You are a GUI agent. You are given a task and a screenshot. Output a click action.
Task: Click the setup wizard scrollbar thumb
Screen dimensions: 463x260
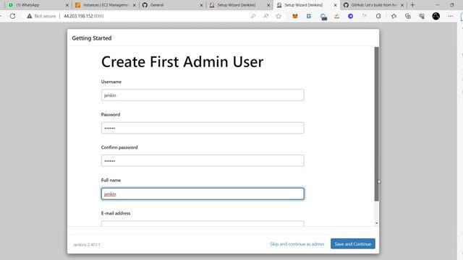[376, 123]
